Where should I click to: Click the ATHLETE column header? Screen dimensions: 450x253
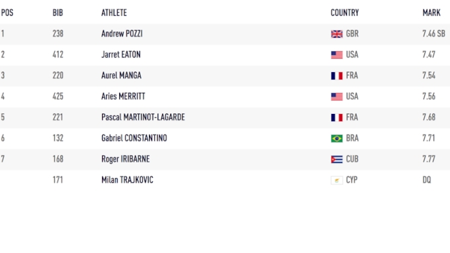click(114, 13)
